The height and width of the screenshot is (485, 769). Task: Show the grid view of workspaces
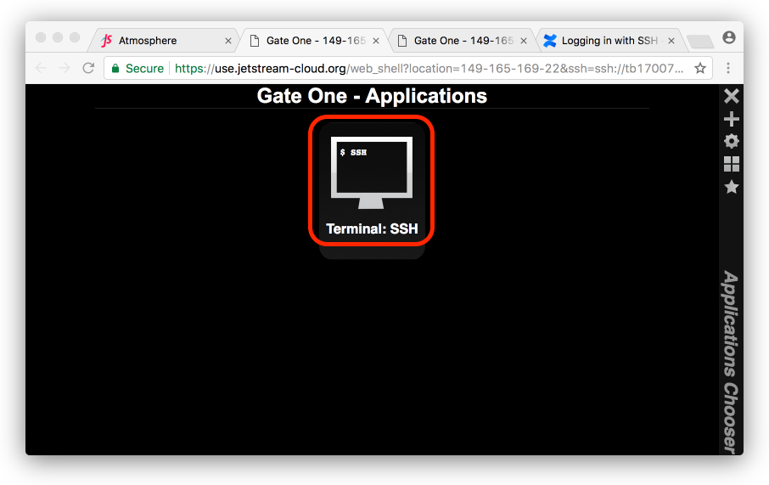[x=731, y=164]
